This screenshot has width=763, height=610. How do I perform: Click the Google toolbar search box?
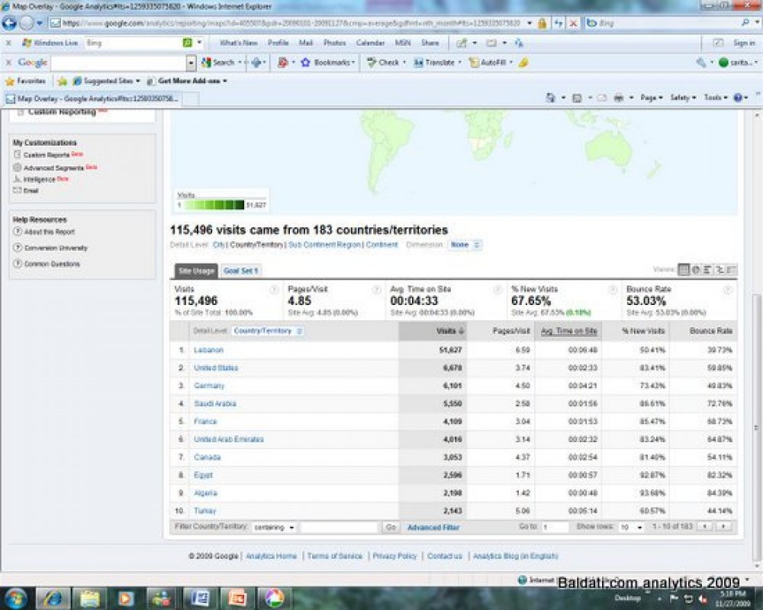pyautogui.click(x=119, y=63)
